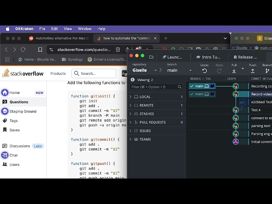Switch to the Release Notes tab
Viewport: 272px width, 204px height.
pyautogui.click(x=245, y=57)
